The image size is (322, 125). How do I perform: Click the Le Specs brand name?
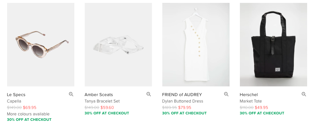tap(16, 95)
